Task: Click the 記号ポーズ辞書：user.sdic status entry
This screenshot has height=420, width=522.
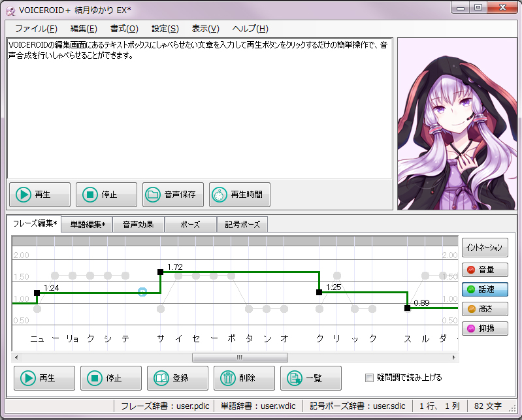Action: (x=357, y=406)
